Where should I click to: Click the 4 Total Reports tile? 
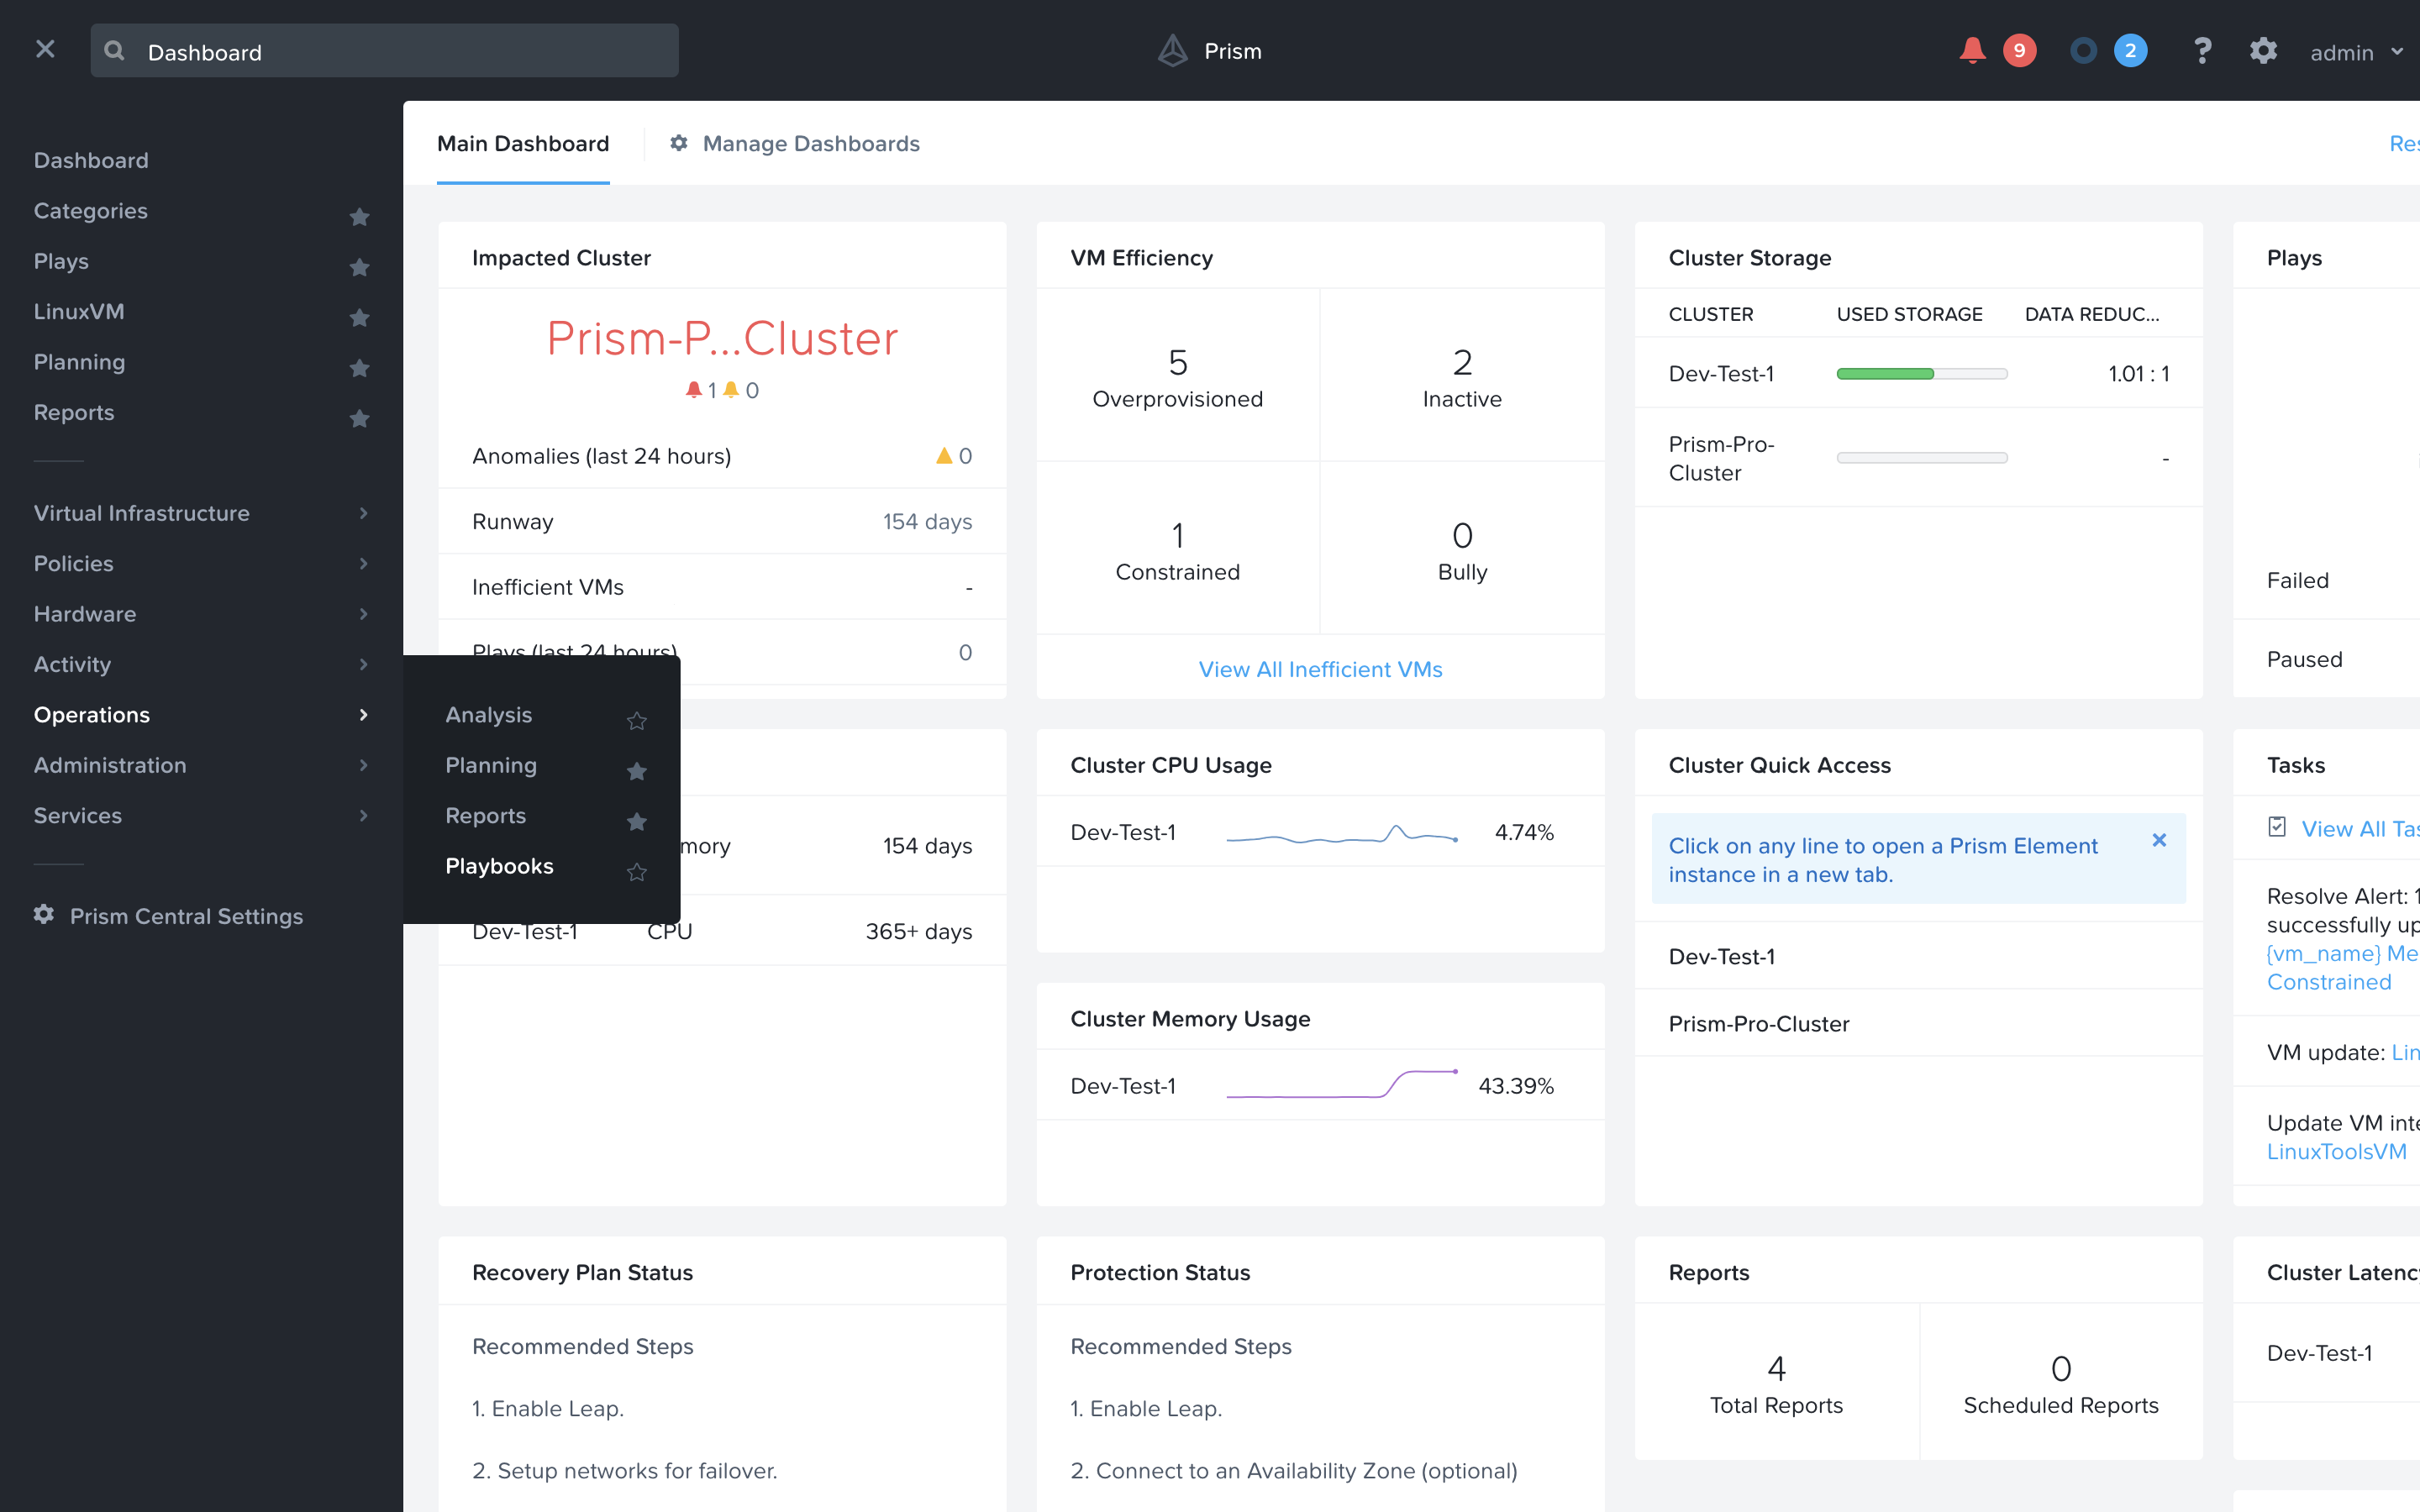click(x=1776, y=1382)
